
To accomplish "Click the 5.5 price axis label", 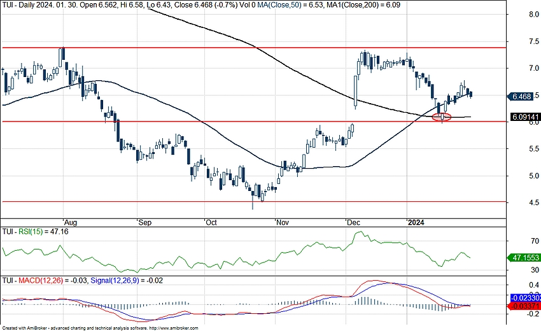I will [534, 149].
